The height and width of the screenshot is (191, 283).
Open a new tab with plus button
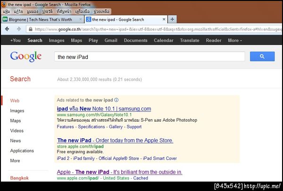[x=172, y=19]
